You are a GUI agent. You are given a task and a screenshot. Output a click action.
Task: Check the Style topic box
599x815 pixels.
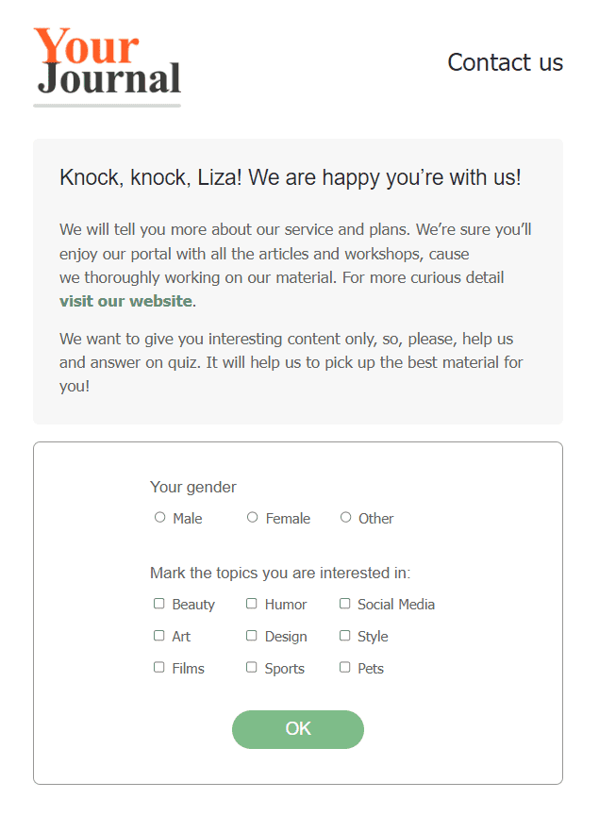tap(345, 636)
